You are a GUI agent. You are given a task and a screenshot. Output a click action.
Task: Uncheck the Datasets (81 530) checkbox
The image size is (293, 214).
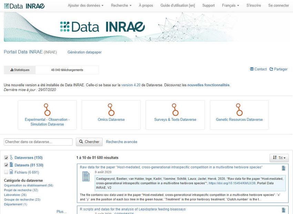tap(6, 165)
